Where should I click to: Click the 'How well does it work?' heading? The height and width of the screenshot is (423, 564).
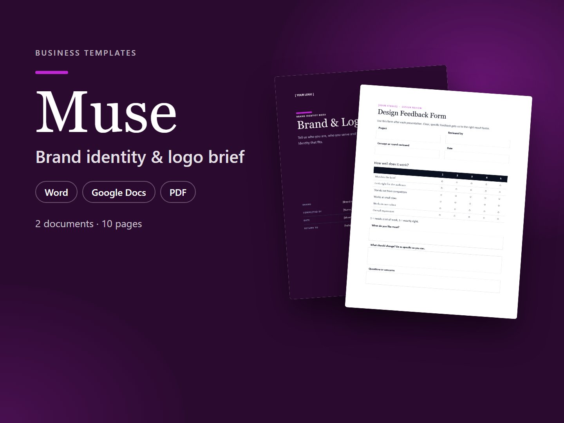pos(391,164)
